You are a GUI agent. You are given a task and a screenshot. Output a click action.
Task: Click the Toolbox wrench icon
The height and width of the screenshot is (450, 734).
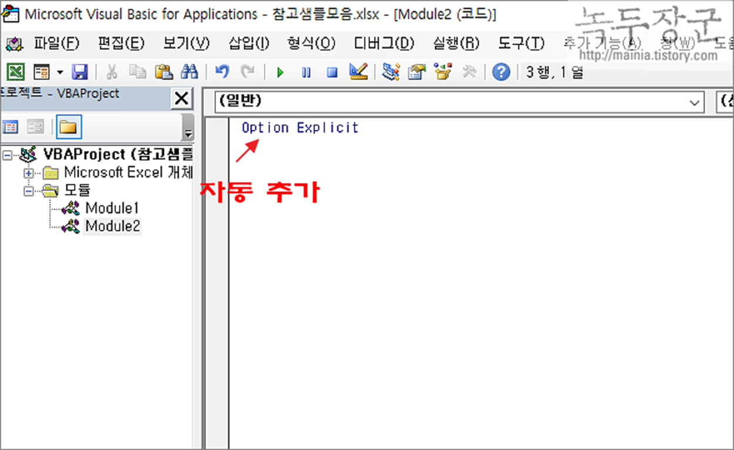[x=469, y=72]
